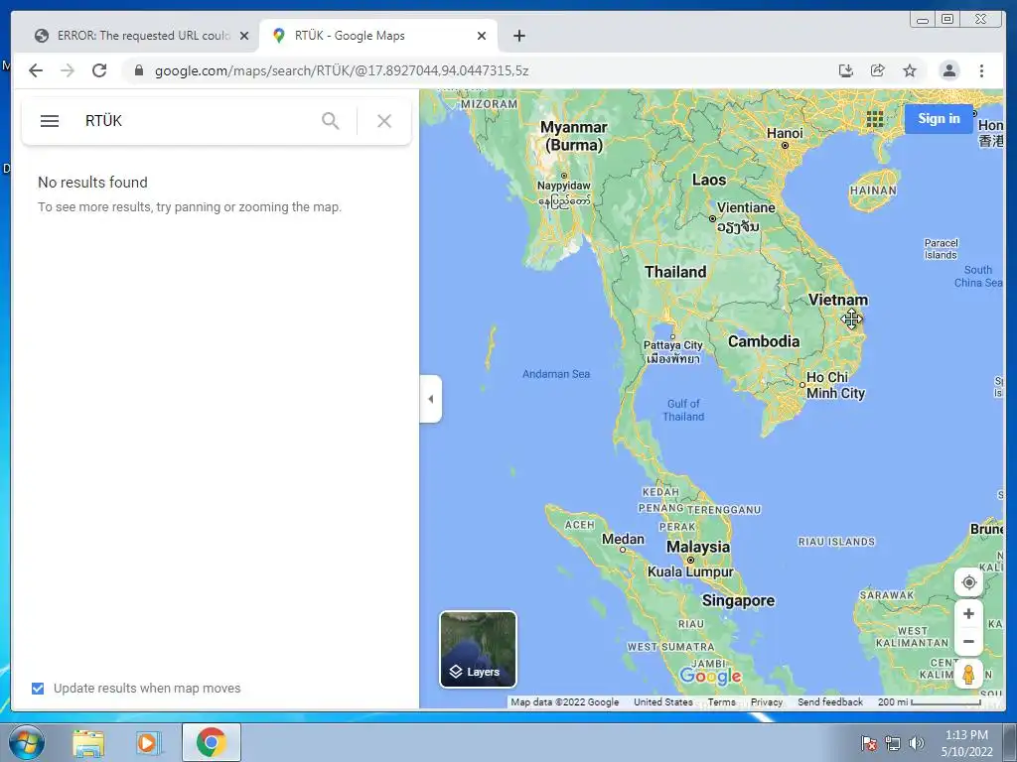
Task: Click the Kuala Lumpur label
Action: pyautogui.click(x=690, y=571)
